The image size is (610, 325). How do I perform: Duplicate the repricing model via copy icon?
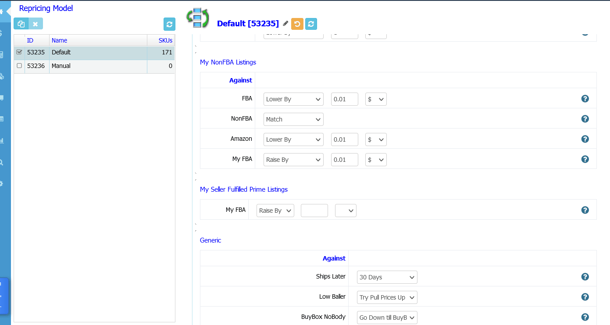click(21, 24)
